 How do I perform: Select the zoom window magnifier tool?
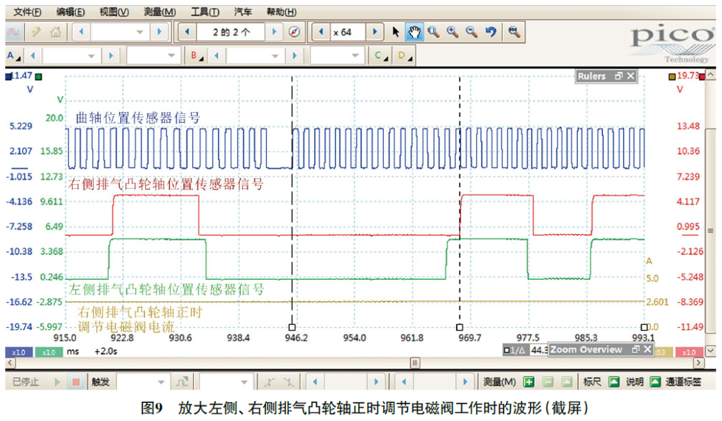point(433,32)
